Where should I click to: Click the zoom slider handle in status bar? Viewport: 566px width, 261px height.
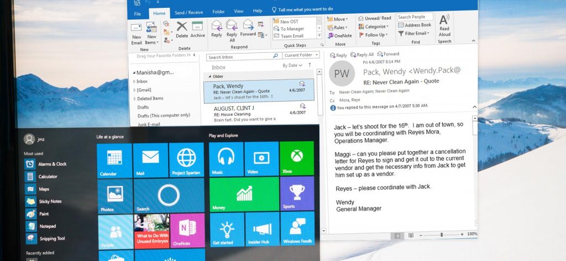pyautogui.click(x=442, y=235)
